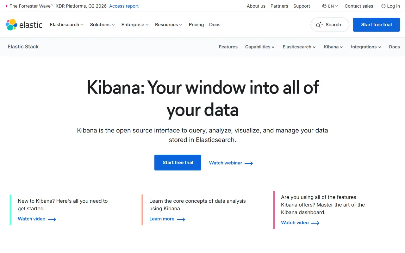This screenshot has width=405, height=253.
Task: Click the Log in link text
Action: (393, 6)
